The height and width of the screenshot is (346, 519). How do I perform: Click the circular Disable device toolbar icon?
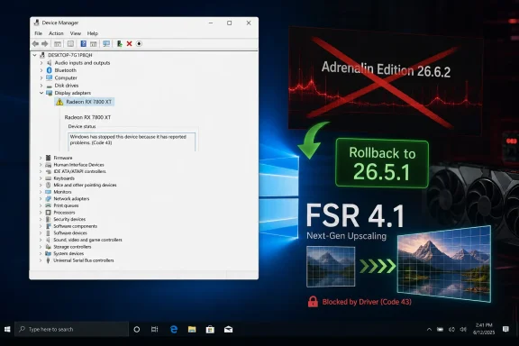pos(139,44)
